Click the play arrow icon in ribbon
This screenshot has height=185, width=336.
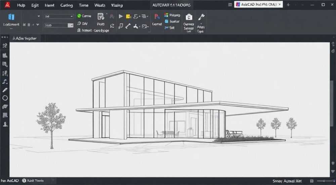pos(121,16)
